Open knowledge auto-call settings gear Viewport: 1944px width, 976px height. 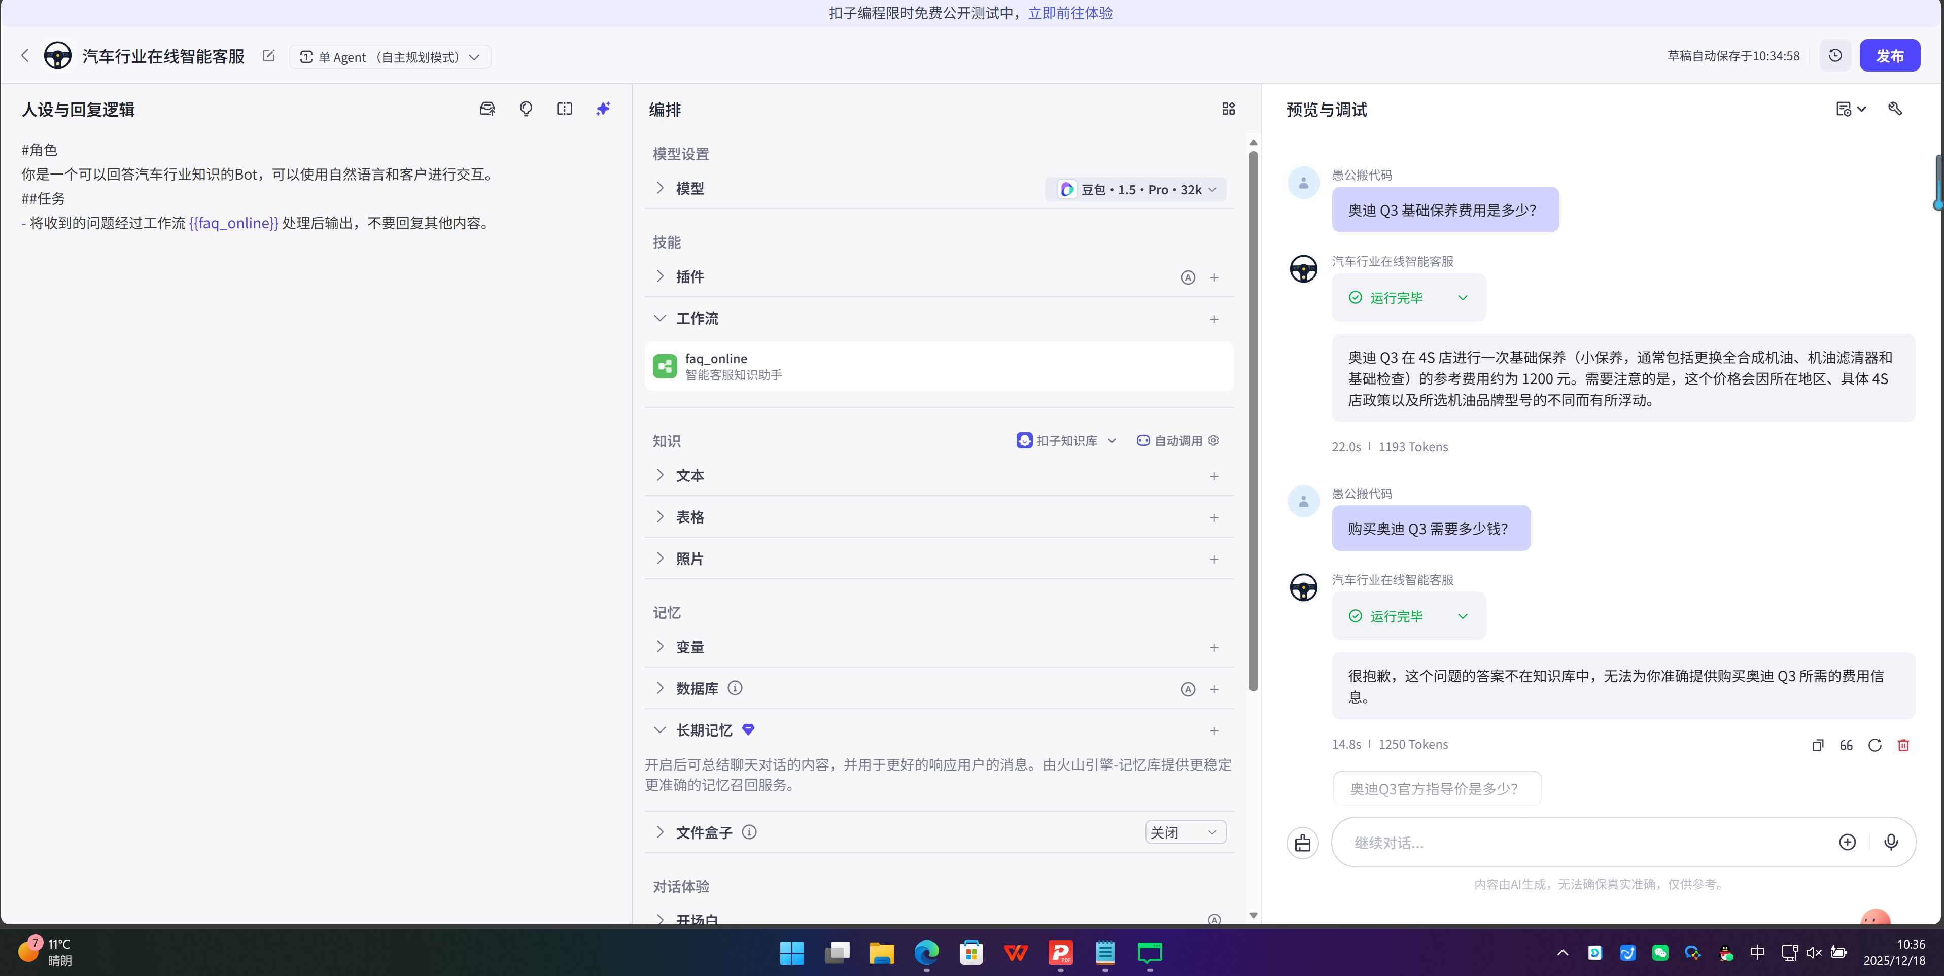[1213, 440]
